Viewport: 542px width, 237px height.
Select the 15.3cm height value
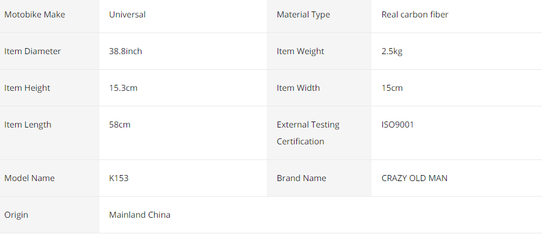123,88
